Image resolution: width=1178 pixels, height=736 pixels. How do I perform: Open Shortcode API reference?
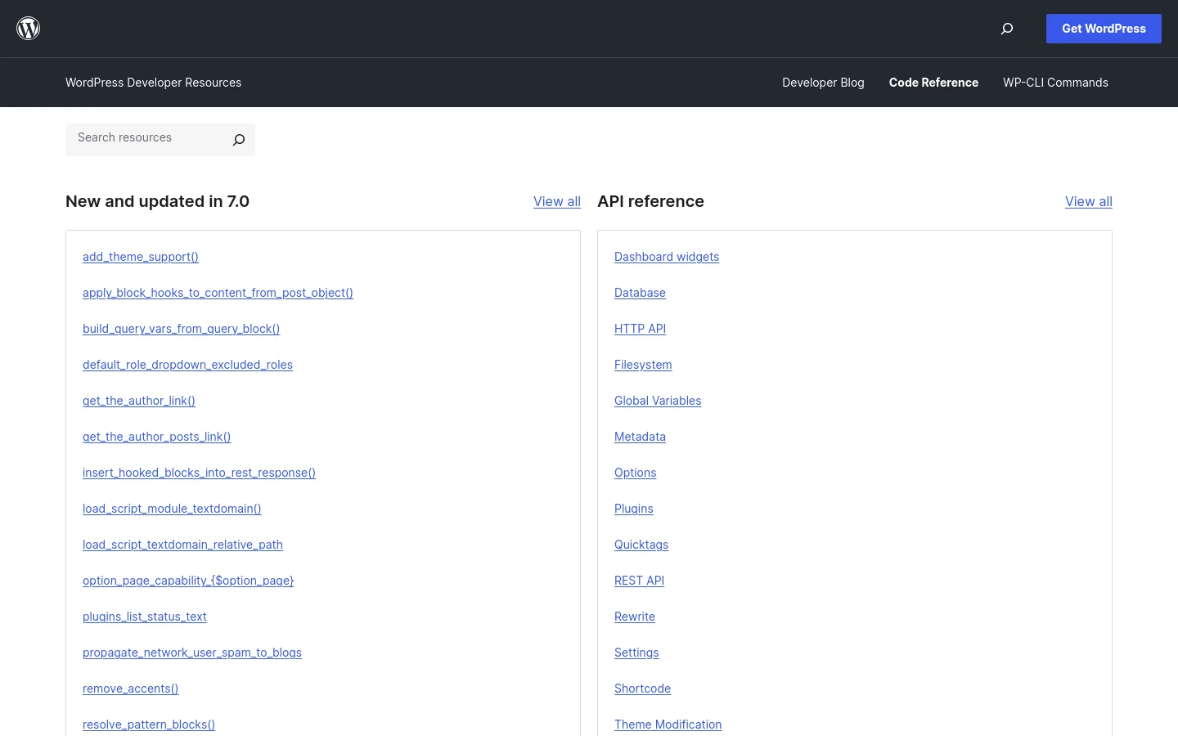click(x=642, y=689)
